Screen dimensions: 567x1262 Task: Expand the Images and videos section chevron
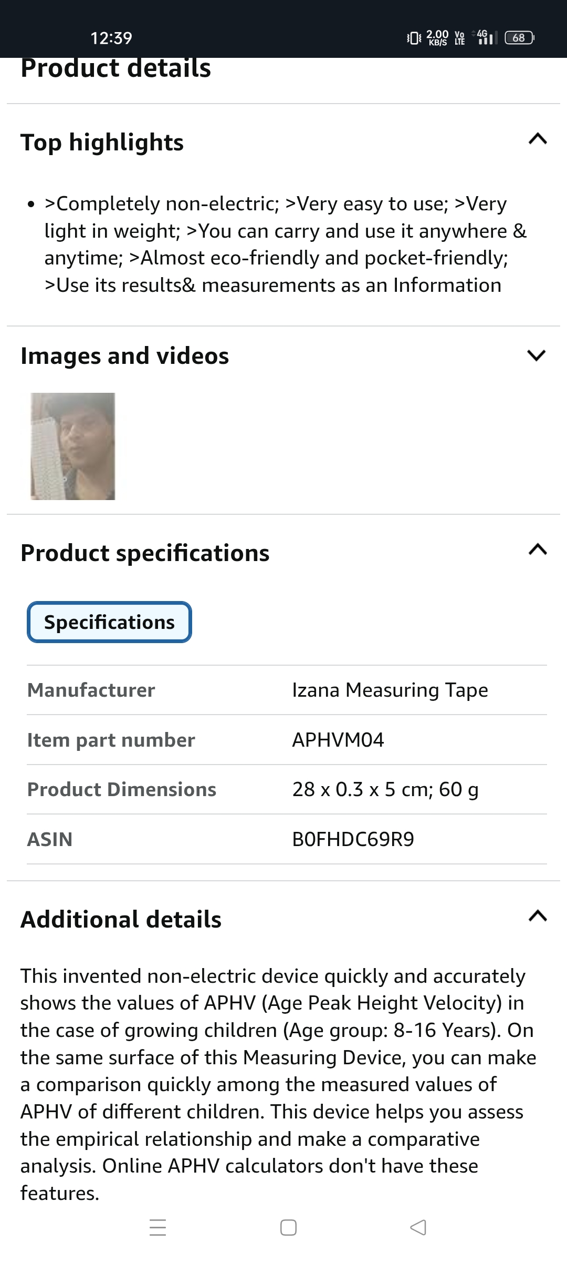pos(537,355)
